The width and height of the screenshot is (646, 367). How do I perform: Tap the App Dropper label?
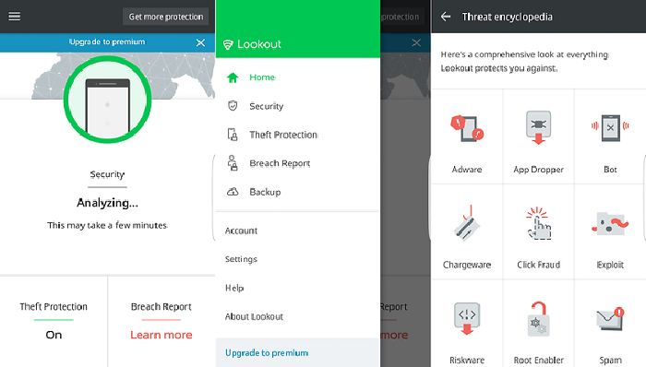(538, 170)
